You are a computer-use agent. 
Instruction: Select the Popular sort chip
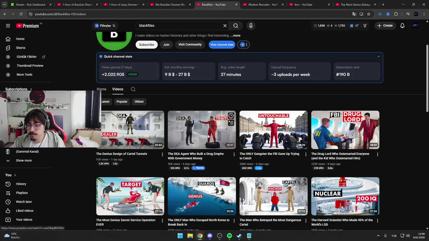[x=122, y=102]
